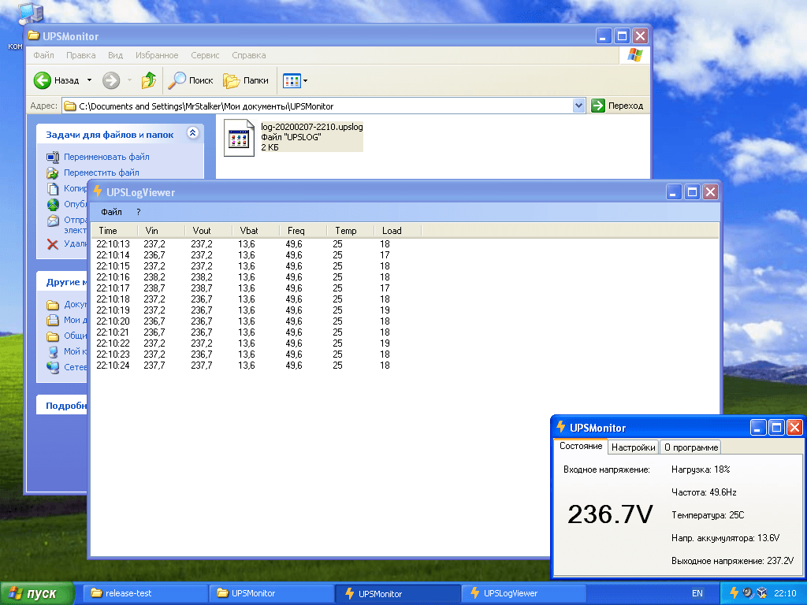Switch to UPSMonitor folder taskbar button
Image resolution: width=807 pixels, height=605 pixels.
tap(272, 593)
